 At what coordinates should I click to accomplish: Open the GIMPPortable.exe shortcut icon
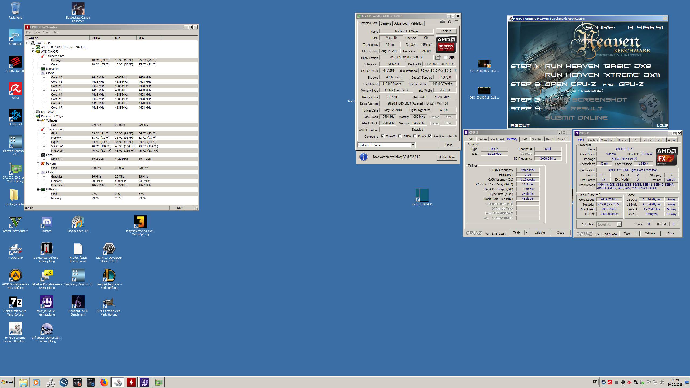pyautogui.click(x=109, y=302)
